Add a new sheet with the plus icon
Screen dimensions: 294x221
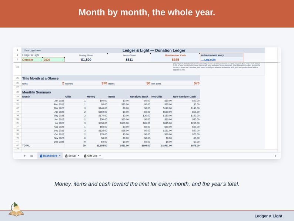[24, 156]
